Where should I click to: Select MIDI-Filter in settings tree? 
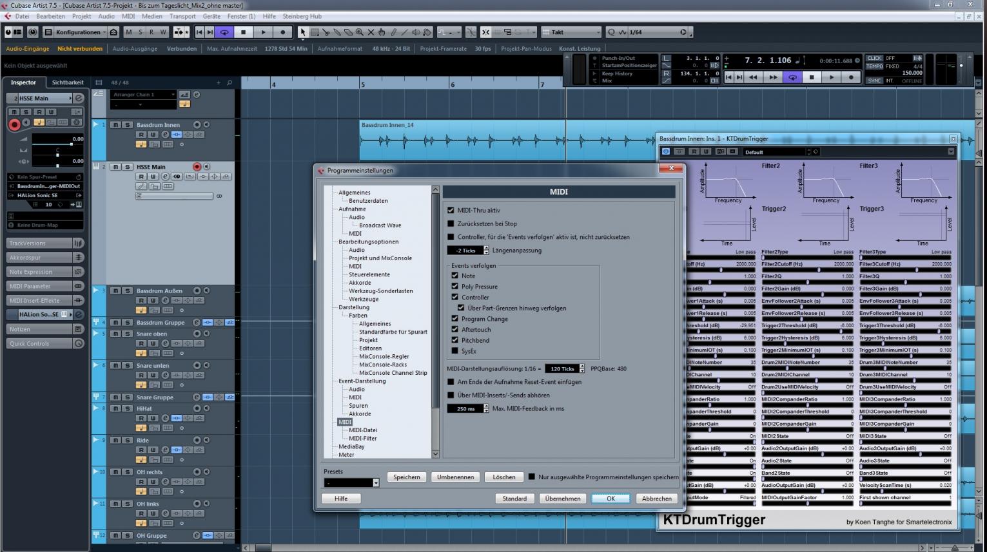363,438
